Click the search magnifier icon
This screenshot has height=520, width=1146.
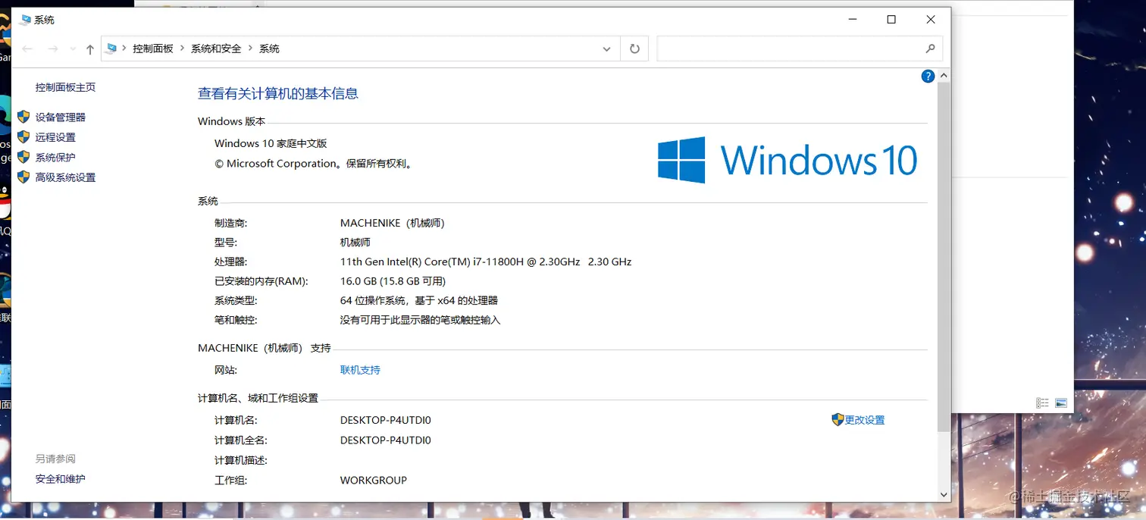tap(931, 48)
